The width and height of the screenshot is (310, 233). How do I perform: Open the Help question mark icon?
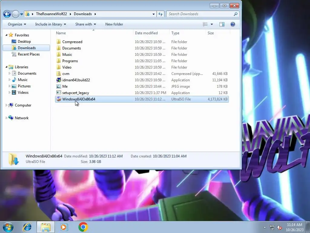click(x=233, y=24)
